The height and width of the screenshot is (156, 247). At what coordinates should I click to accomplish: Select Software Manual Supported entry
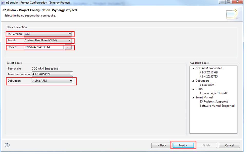click(x=217, y=106)
